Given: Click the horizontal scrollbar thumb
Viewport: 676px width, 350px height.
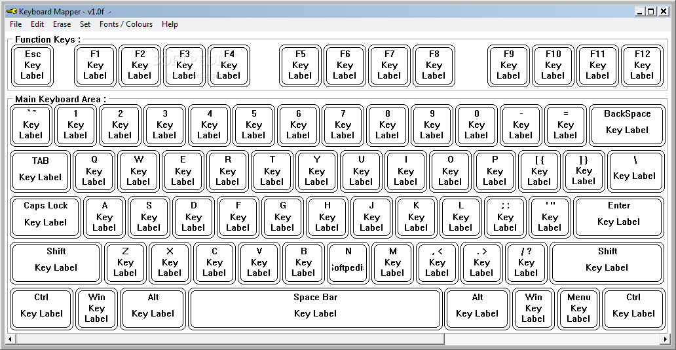Looking at the screenshot, I should click(230, 339).
